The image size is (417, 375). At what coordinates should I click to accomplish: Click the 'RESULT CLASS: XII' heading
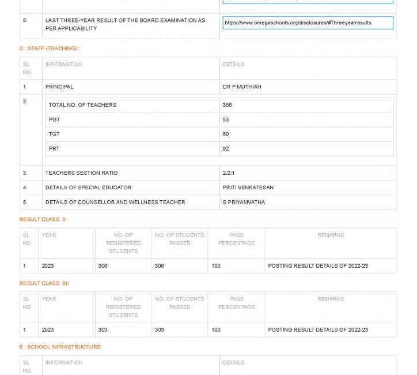point(44,284)
